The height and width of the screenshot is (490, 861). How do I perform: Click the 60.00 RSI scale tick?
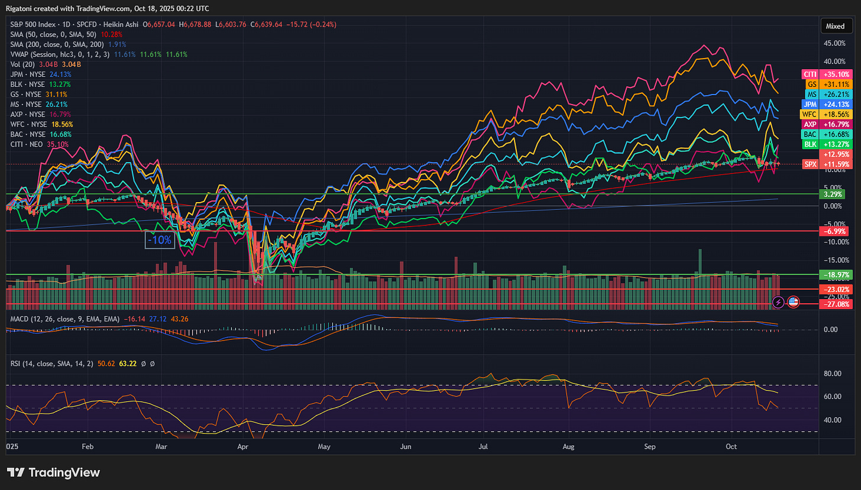coord(833,397)
